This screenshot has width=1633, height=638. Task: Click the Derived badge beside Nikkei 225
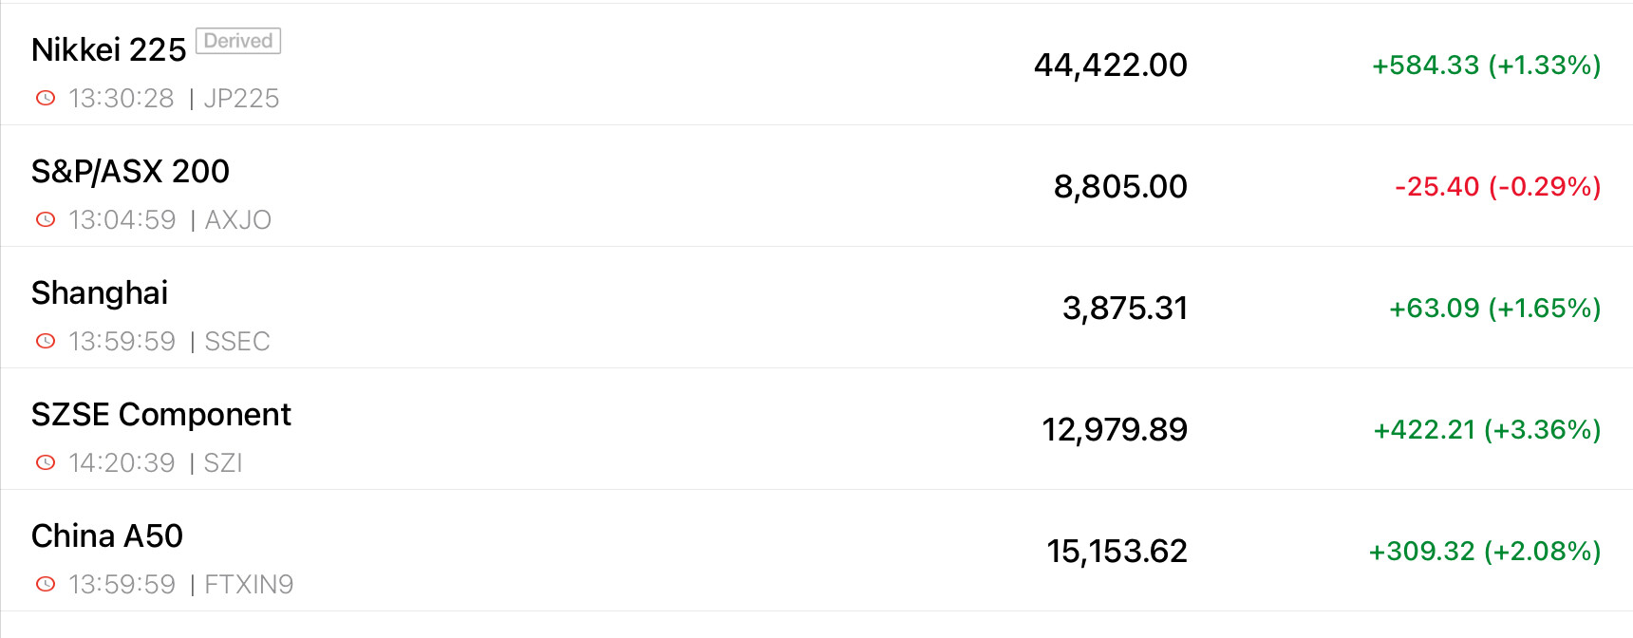[x=238, y=41]
